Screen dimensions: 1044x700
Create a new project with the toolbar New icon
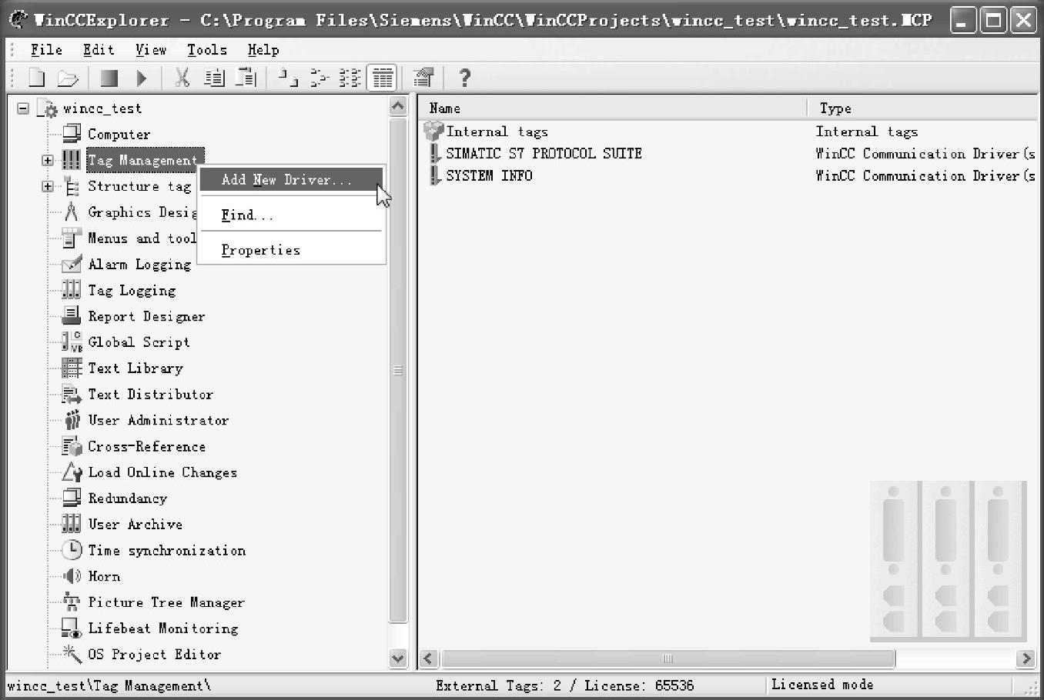(36, 78)
